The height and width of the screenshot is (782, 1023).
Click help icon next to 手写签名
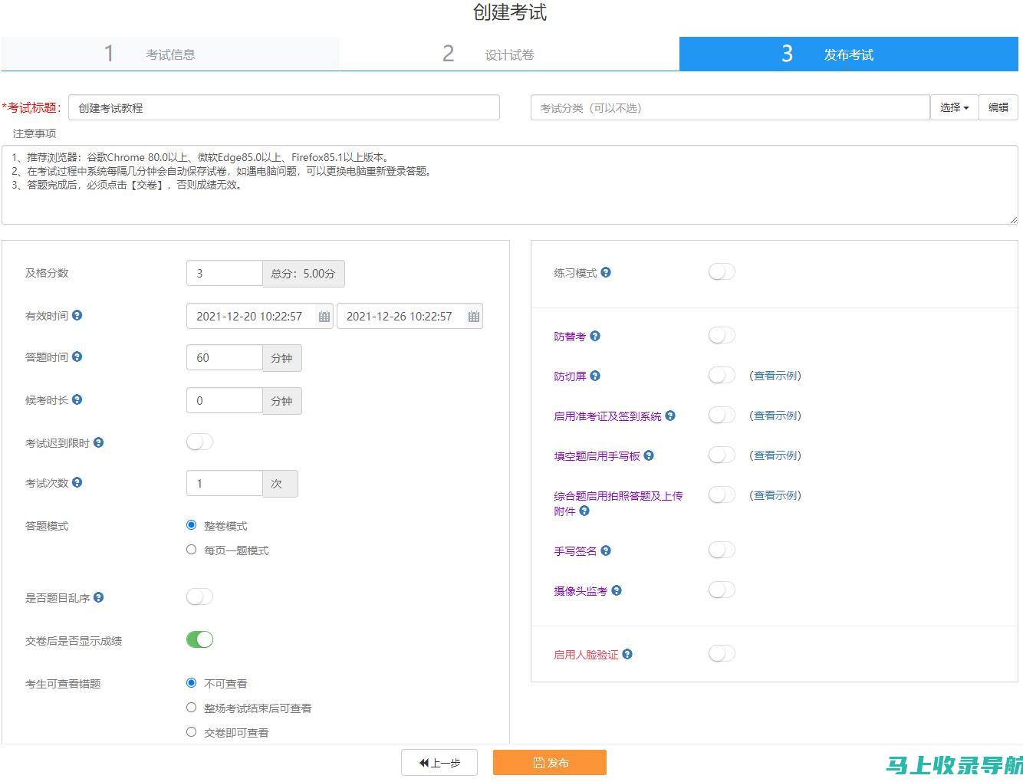point(606,550)
